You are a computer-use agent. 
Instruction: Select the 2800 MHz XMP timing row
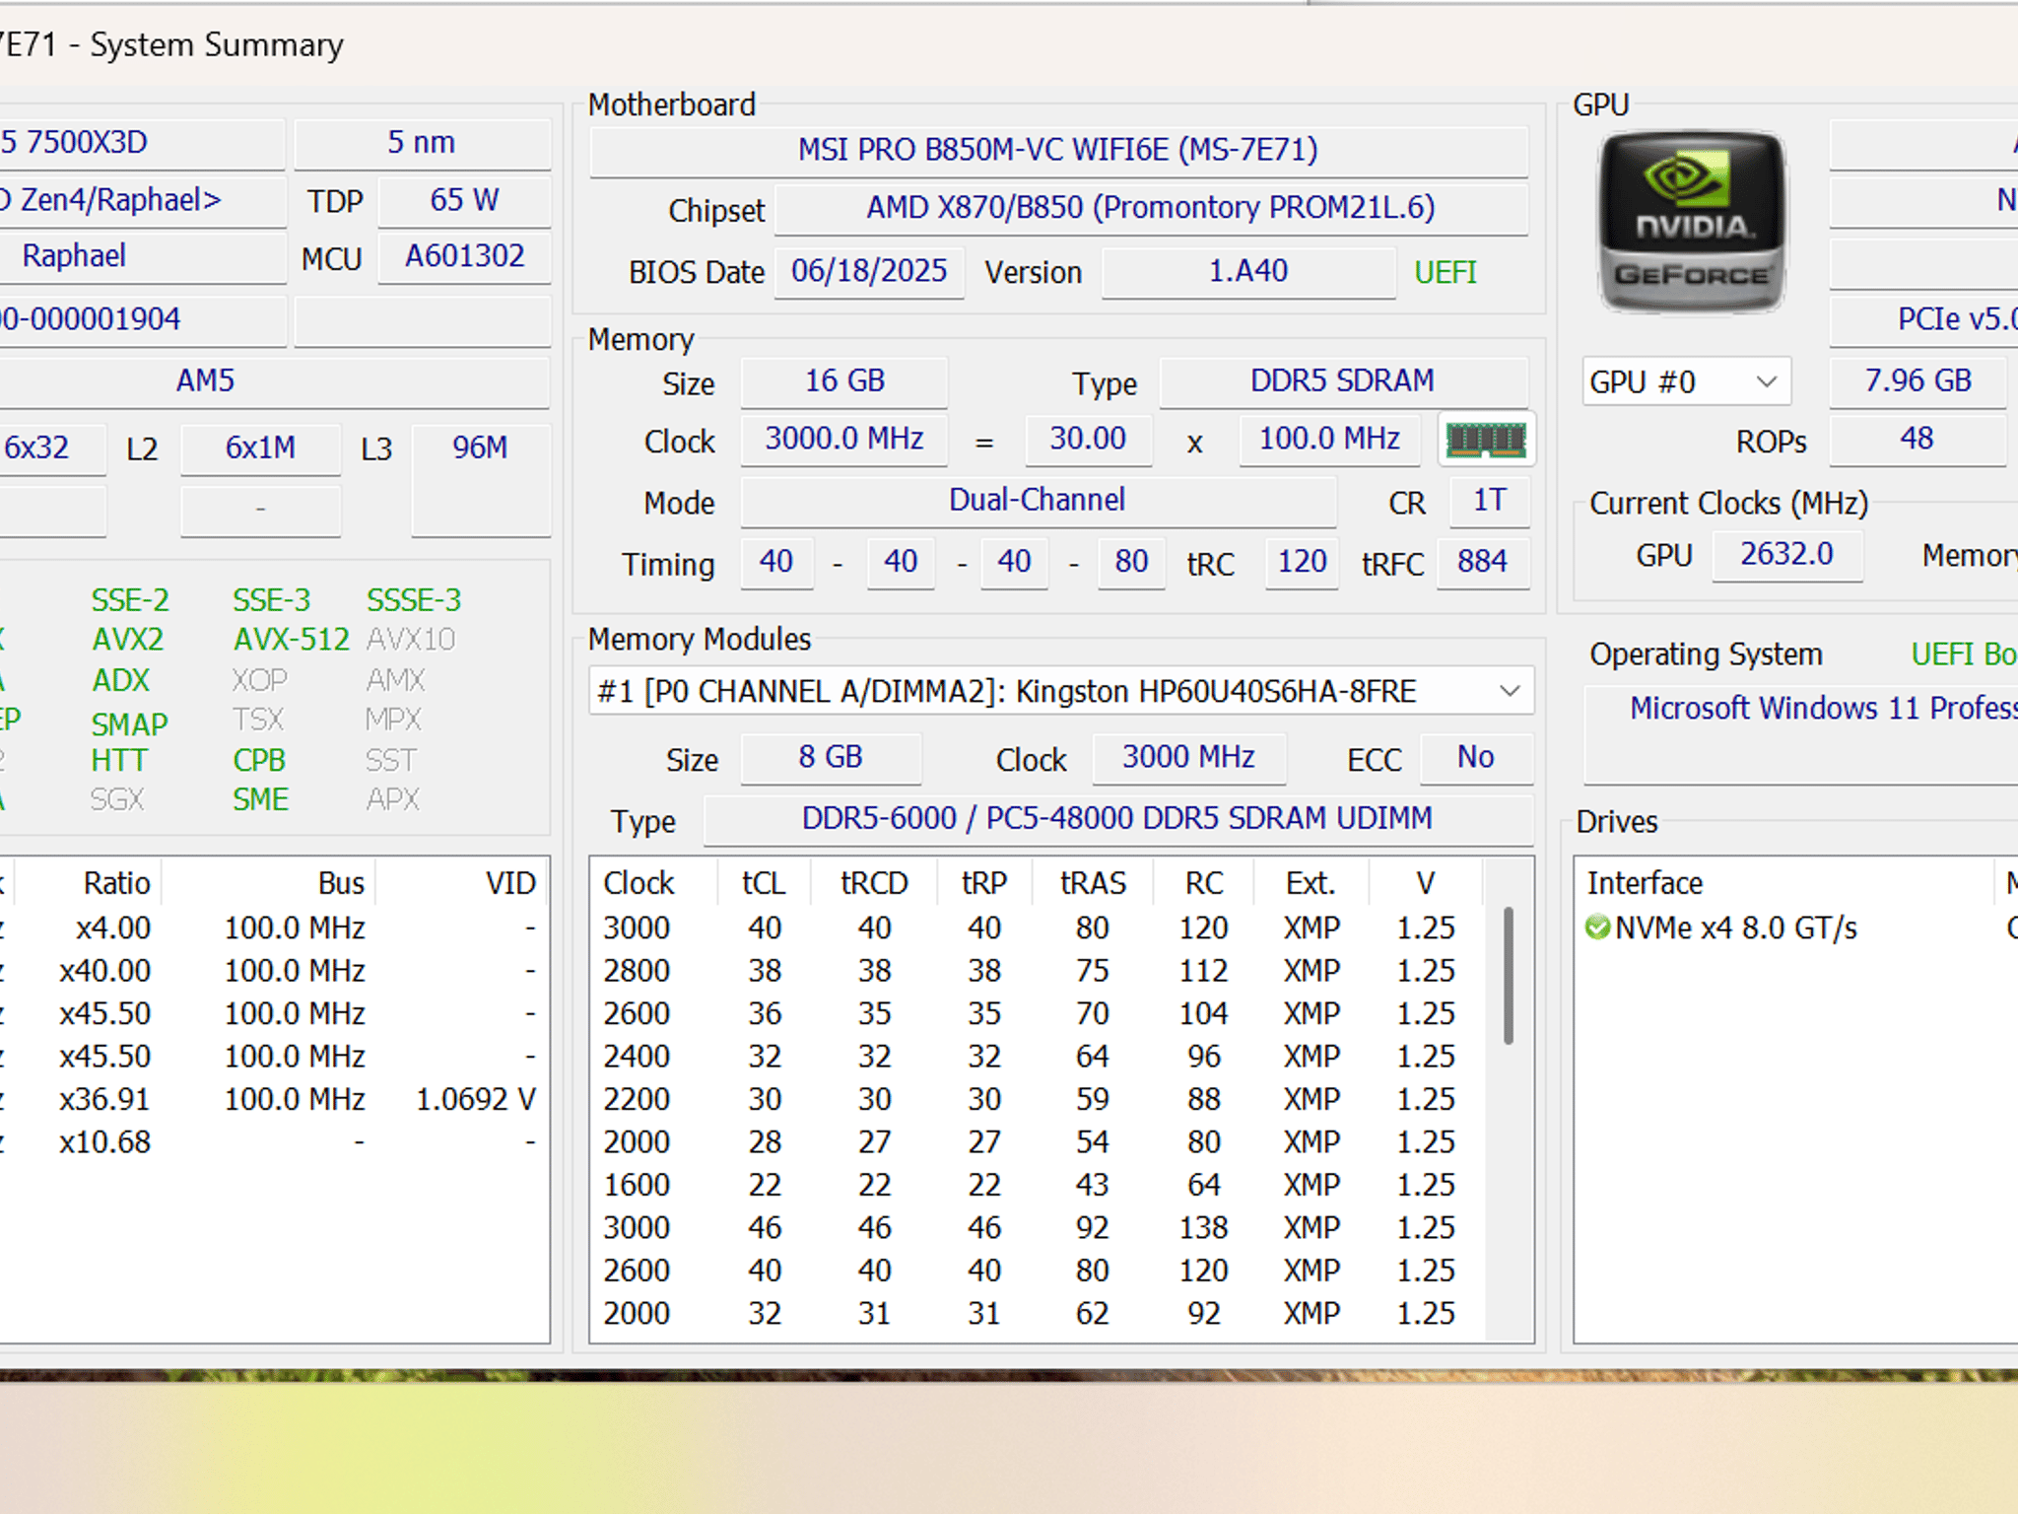pyautogui.click(x=1038, y=971)
